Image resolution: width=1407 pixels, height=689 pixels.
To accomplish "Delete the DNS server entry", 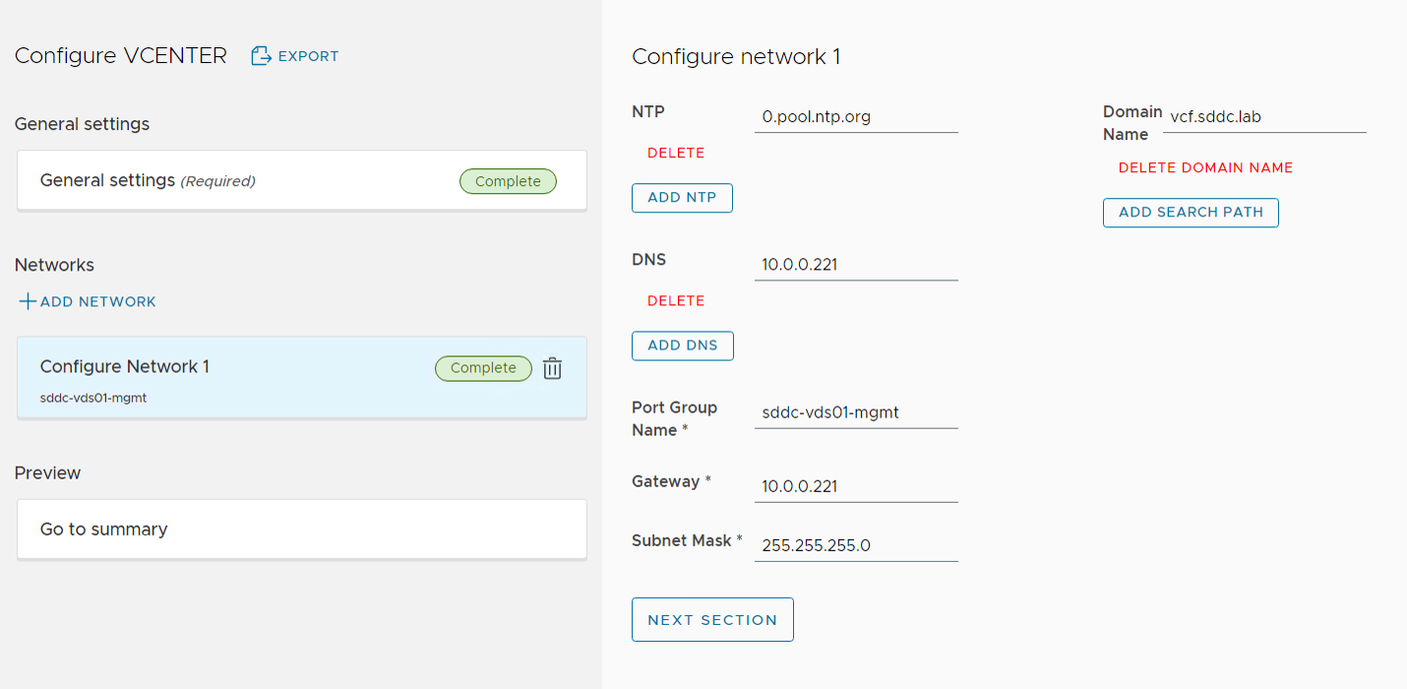I will tap(676, 301).
